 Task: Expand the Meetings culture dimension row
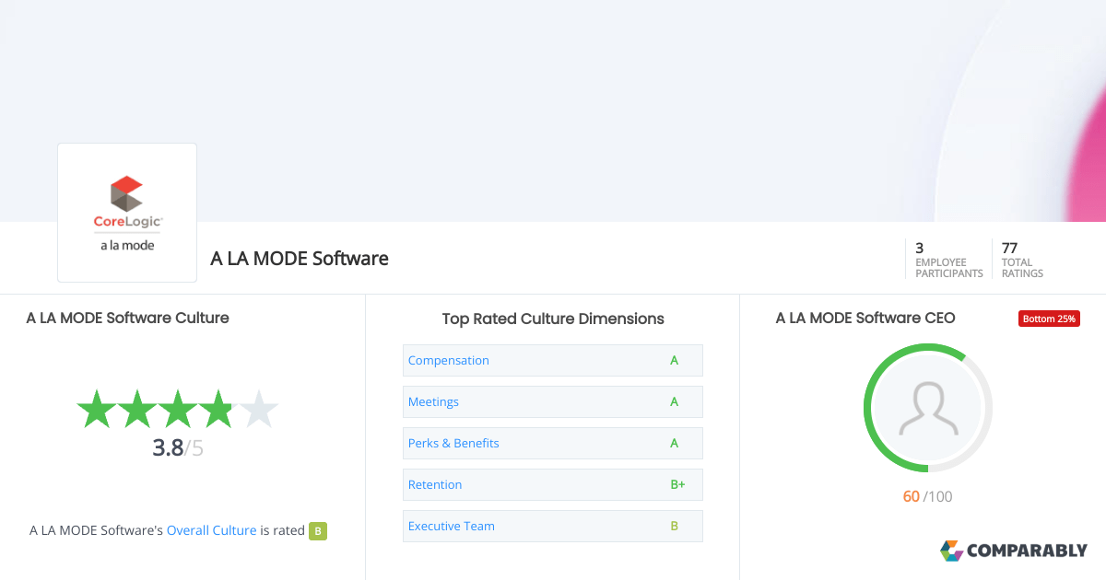(552, 401)
